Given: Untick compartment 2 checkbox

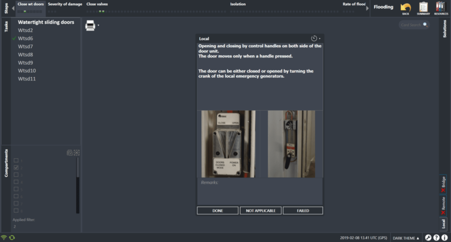Looking at the screenshot, I should 16,167.
